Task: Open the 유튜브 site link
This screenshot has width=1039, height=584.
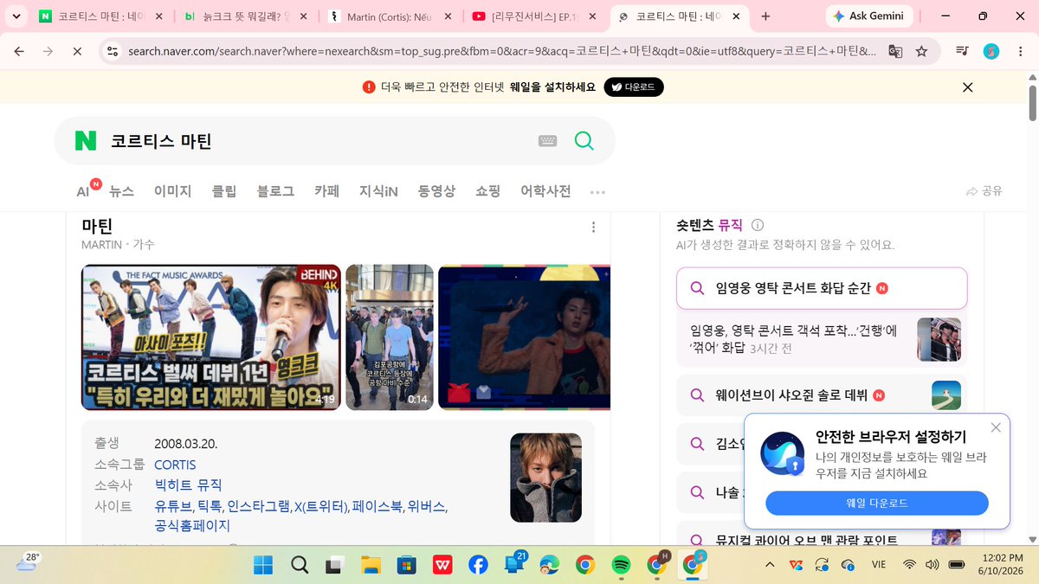Action: 172,506
